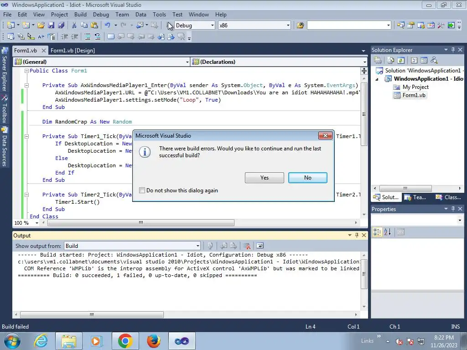Open the Data Sources side tab
Screen dimensions: 467x350
tap(5, 147)
